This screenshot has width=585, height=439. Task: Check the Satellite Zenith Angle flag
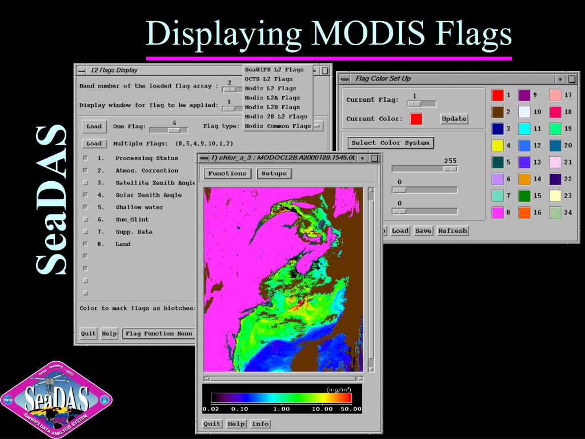[x=86, y=183]
